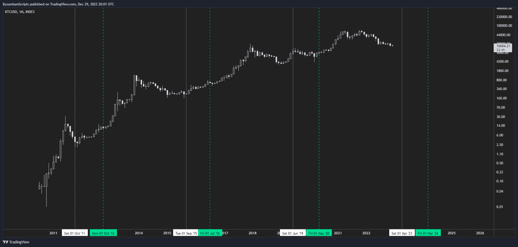Click the 0.04 price axis label

(500, 191)
